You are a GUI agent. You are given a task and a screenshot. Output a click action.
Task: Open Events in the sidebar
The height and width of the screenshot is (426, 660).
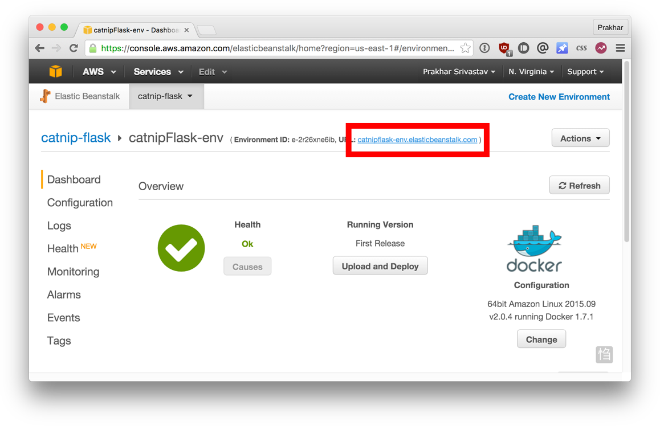point(64,318)
